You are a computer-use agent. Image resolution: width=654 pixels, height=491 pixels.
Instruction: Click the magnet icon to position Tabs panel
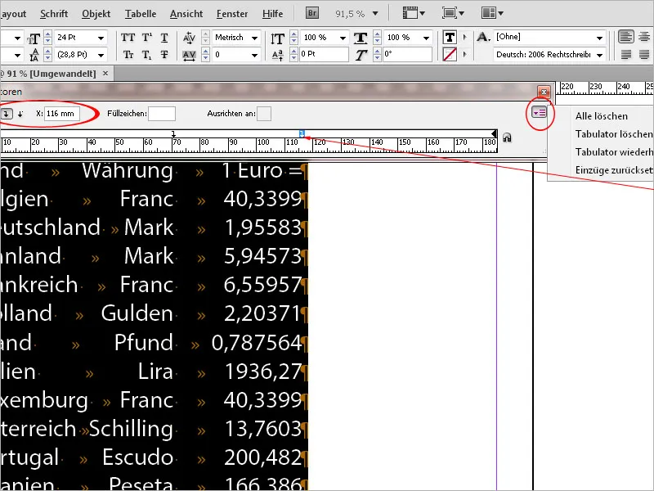click(x=508, y=137)
